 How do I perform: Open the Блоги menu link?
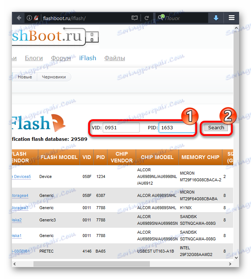34,58
